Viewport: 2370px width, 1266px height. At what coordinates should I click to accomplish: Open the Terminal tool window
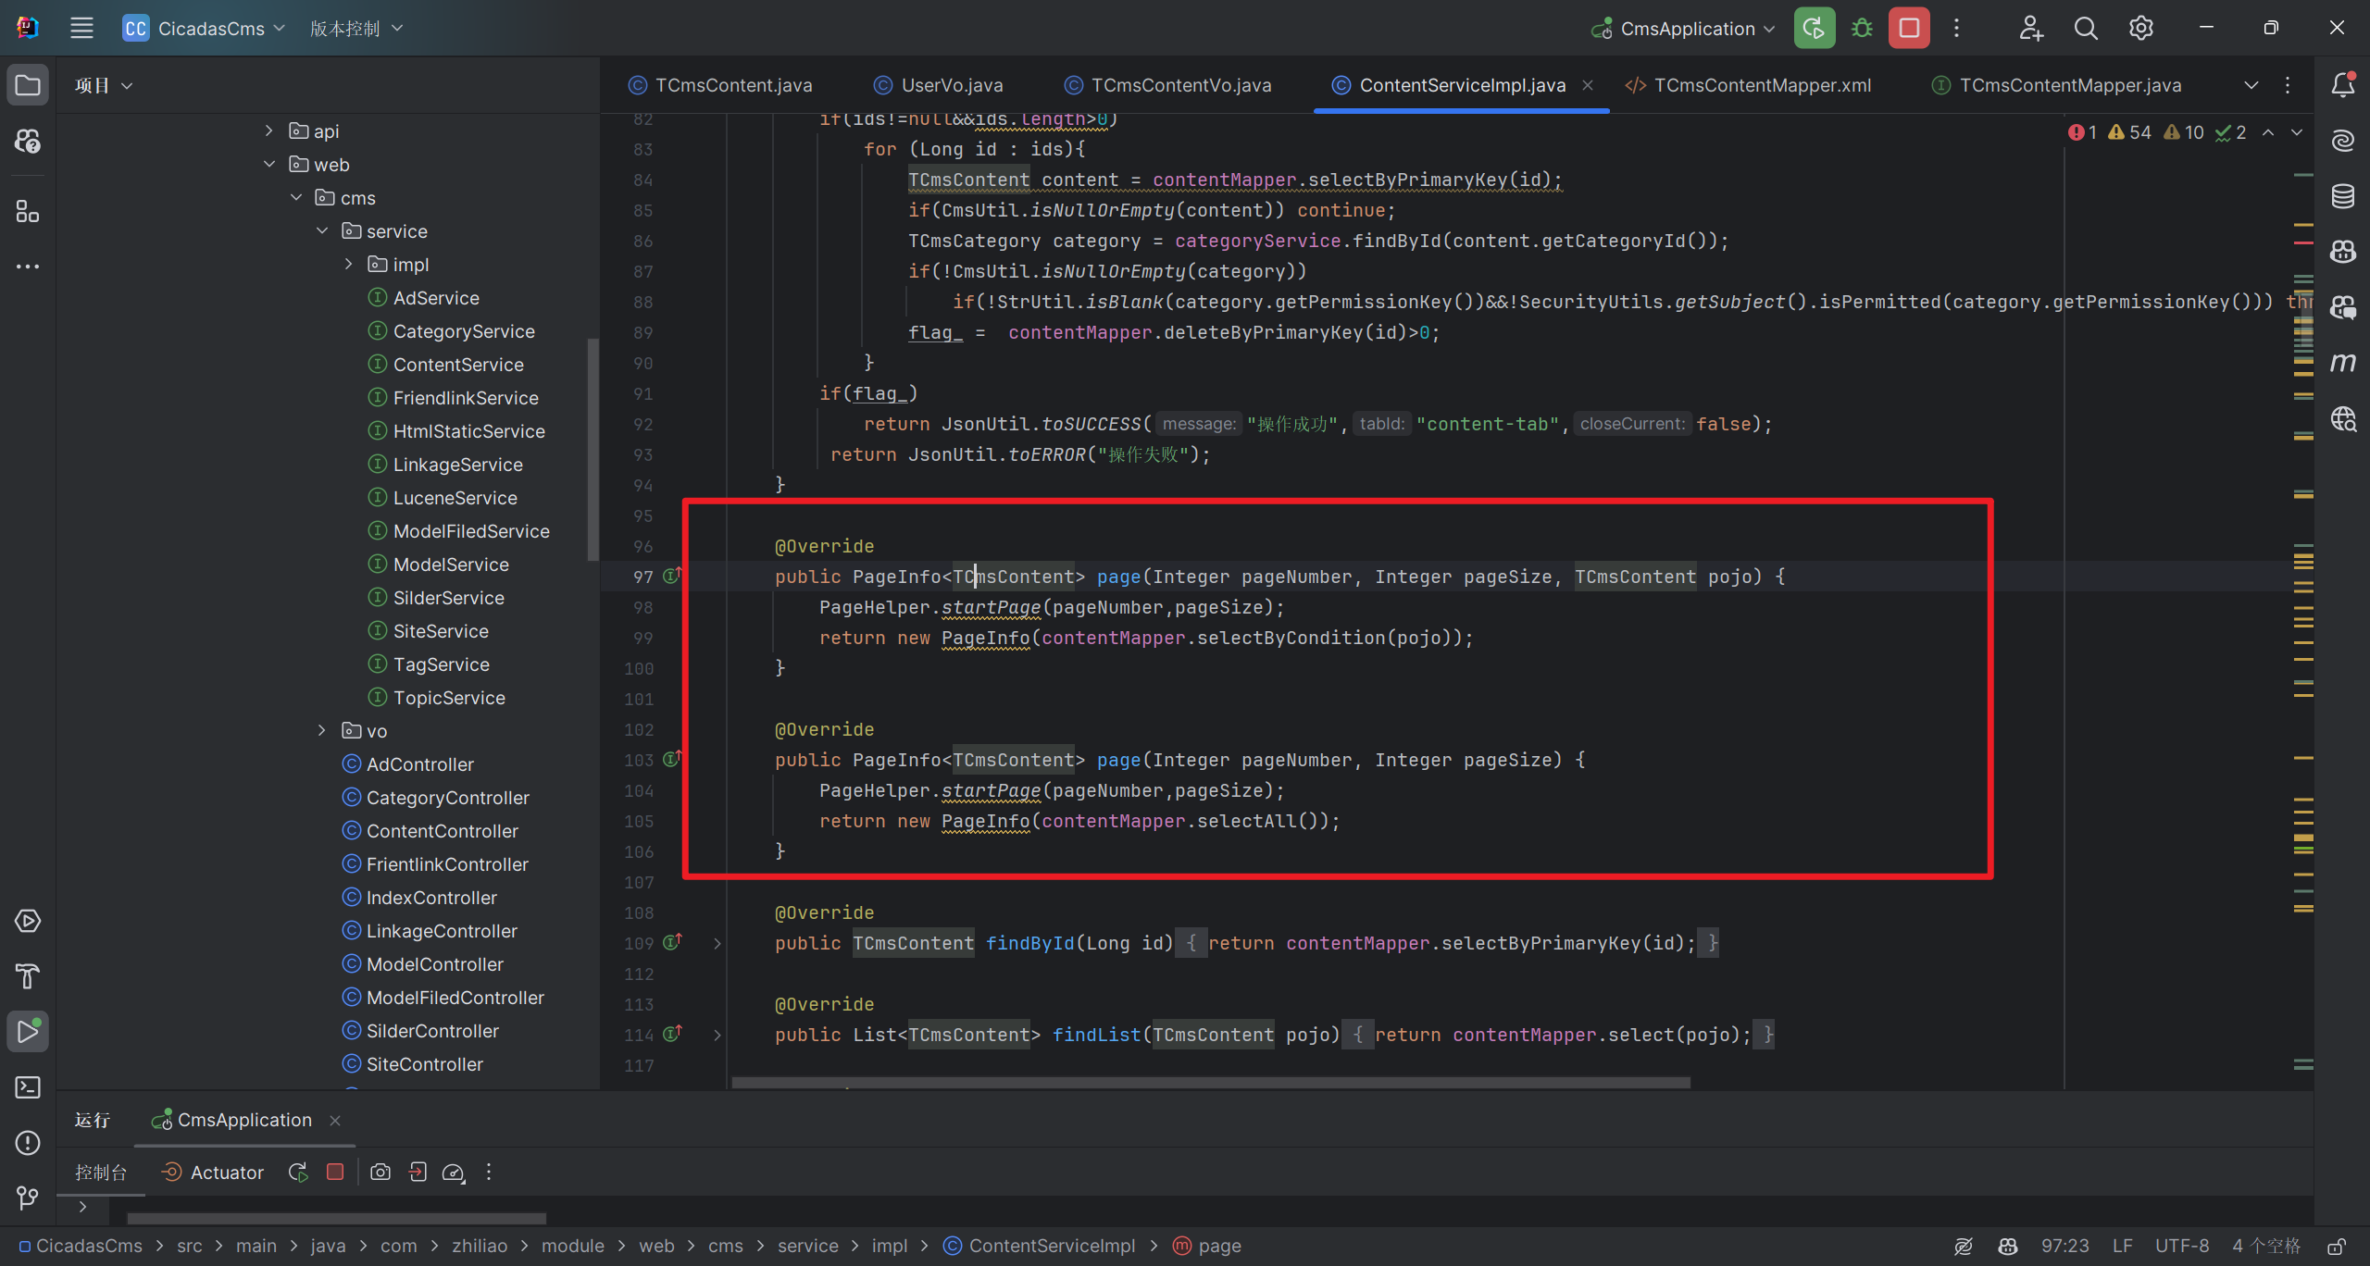click(x=28, y=1087)
